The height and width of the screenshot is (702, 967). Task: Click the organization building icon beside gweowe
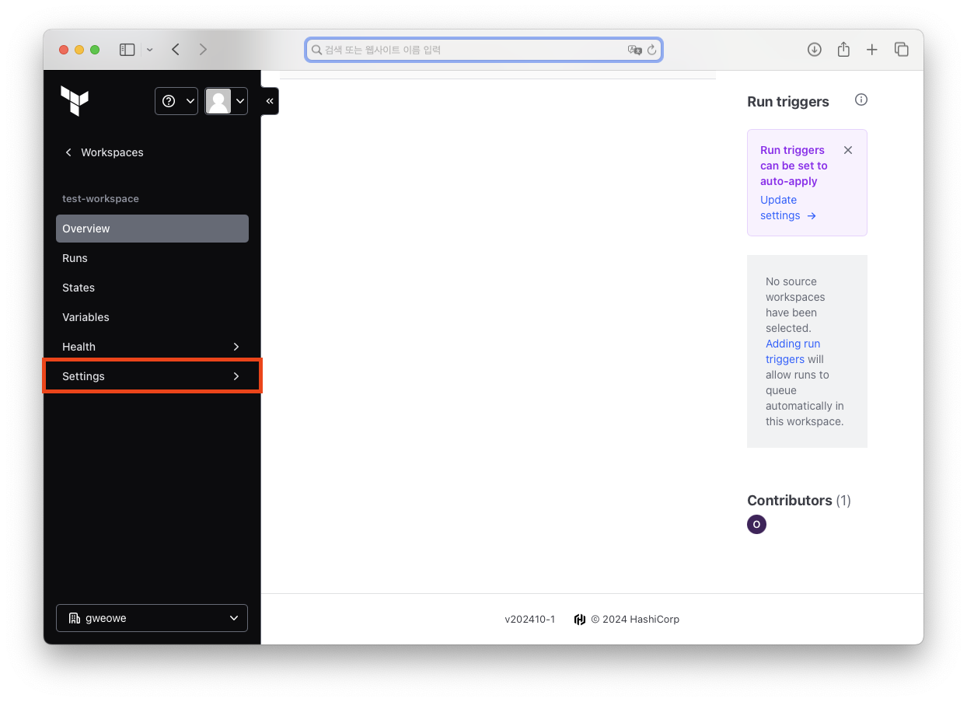coord(75,618)
